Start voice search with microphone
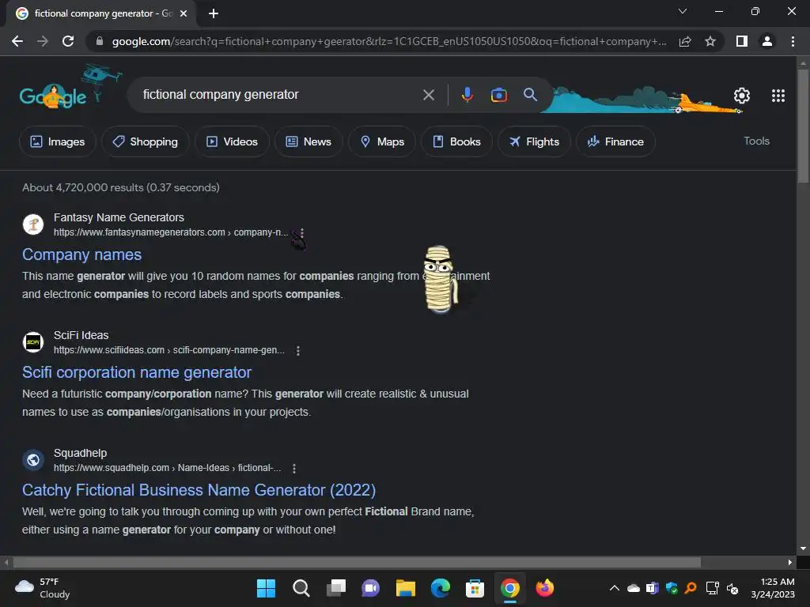Image resolution: width=810 pixels, height=607 pixels. (467, 95)
